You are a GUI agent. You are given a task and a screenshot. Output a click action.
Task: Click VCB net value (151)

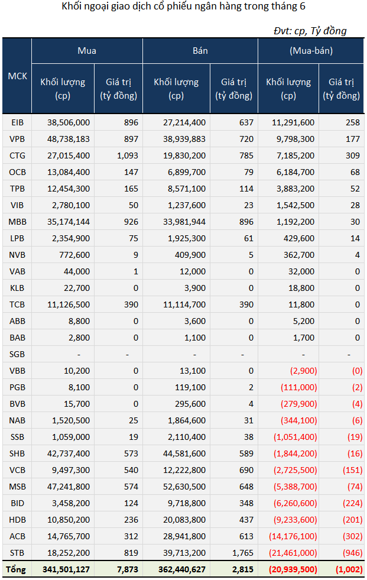[352, 470]
